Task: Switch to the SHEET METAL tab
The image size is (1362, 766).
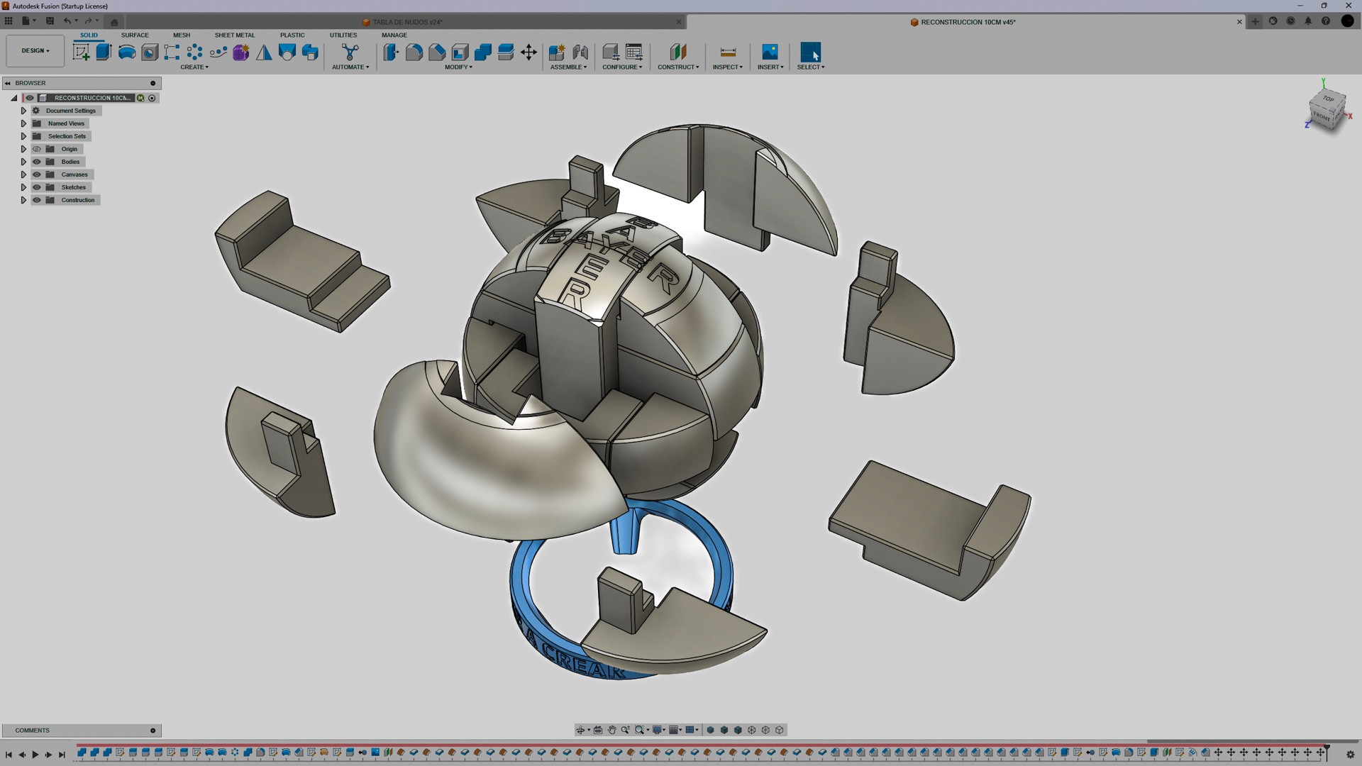Action: point(234,35)
